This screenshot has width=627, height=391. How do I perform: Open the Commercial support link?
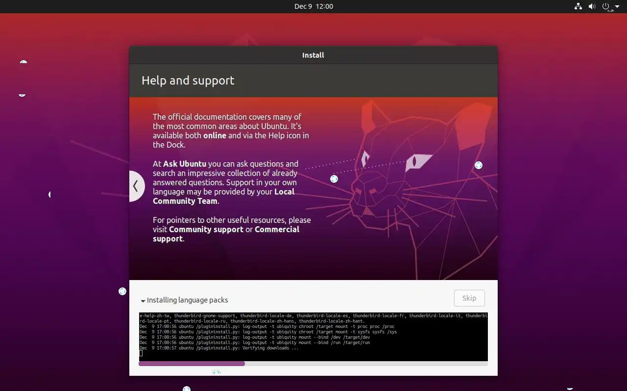pos(226,234)
